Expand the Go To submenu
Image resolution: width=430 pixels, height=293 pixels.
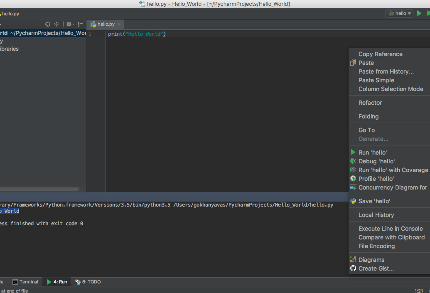coord(366,130)
